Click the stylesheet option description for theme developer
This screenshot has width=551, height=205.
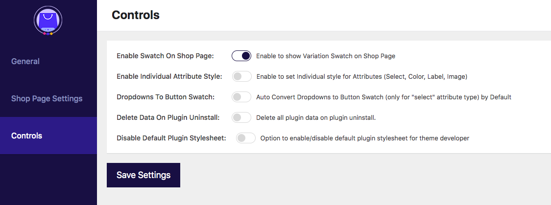[x=364, y=138]
